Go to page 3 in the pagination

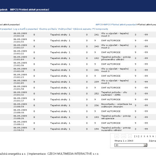point(144,136)
